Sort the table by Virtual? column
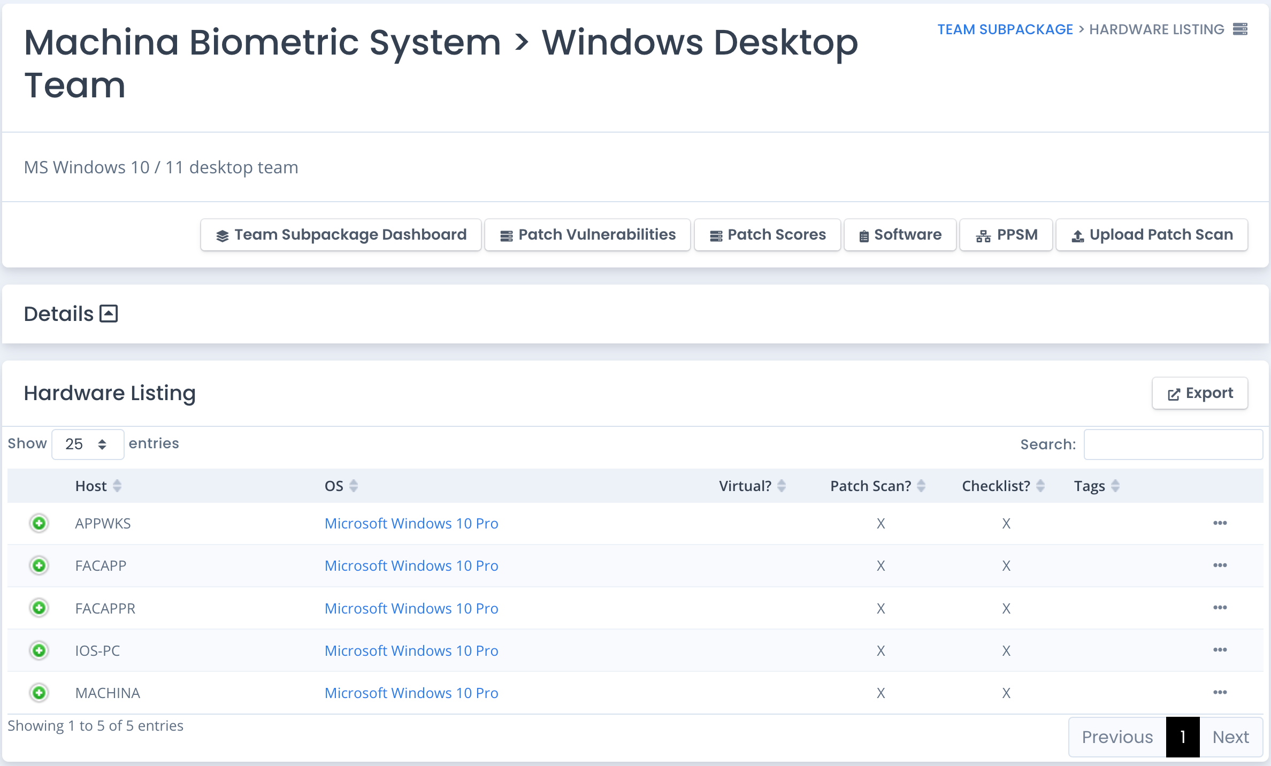Screen dimensions: 1271x766 [753, 486]
